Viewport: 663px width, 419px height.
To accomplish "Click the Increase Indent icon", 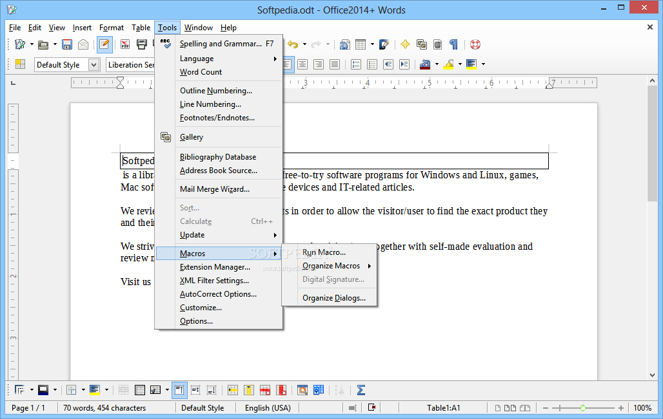I will click(x=404, y=64).
